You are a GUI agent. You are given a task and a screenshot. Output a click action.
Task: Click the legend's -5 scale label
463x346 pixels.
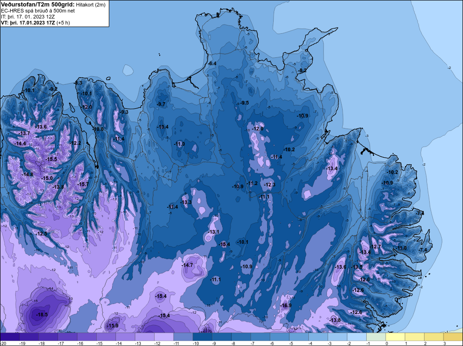[x=291, y=343]
